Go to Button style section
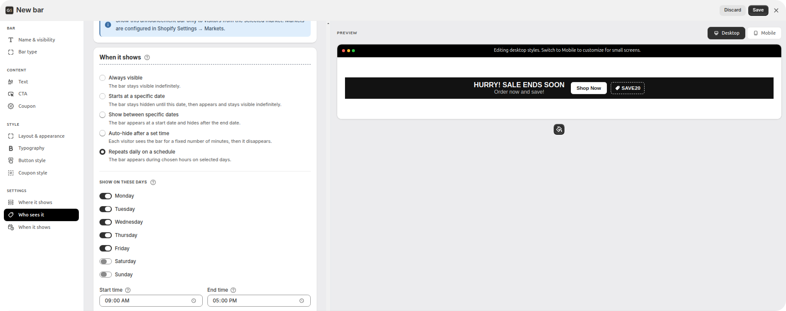The height and width of the screenshot is (311, 786). click(x=41, y=160)
